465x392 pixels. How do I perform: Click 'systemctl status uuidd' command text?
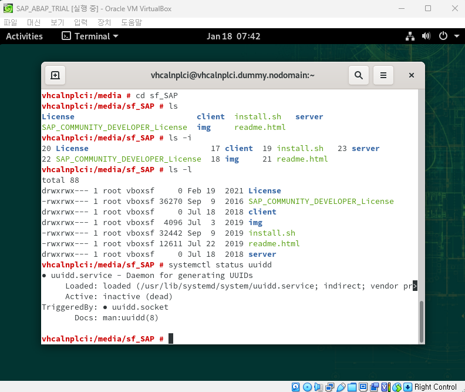click(x=220, y=264)
